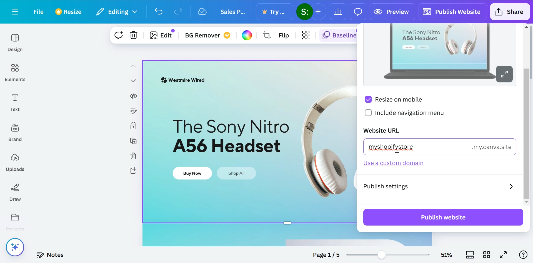Check Include navigation menu

click(x=368, y=113)
